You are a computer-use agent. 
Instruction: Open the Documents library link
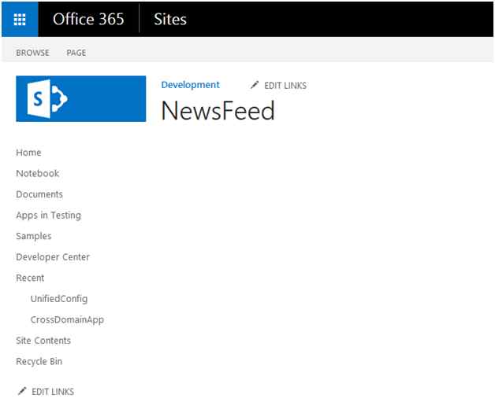39,194
